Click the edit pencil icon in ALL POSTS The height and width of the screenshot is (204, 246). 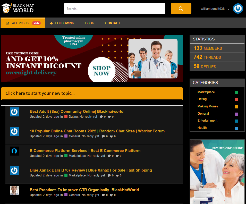pos(7,23)
